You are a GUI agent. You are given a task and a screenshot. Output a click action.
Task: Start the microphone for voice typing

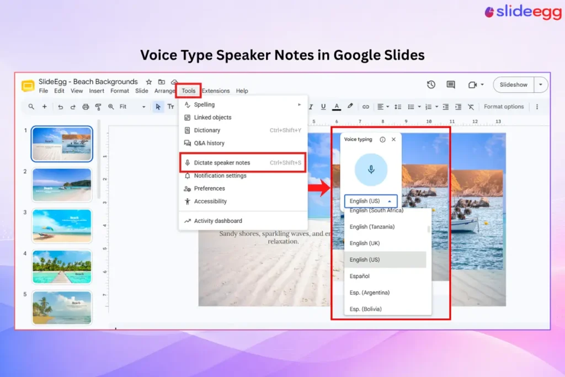(371, 170)
